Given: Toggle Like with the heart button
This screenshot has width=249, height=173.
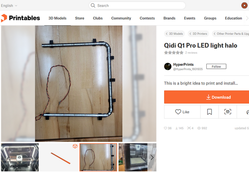Looking at the screenshot, I should 182,112.
